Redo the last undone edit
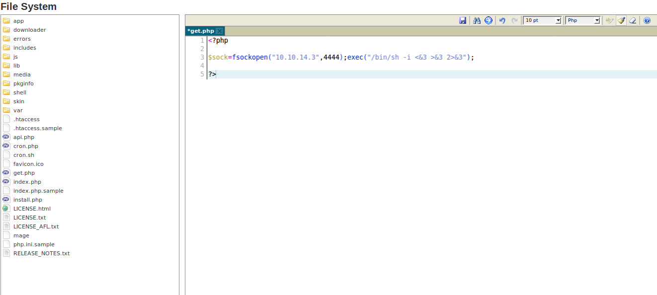The width and height of the screenshot is (657, 295). point(514,20)
